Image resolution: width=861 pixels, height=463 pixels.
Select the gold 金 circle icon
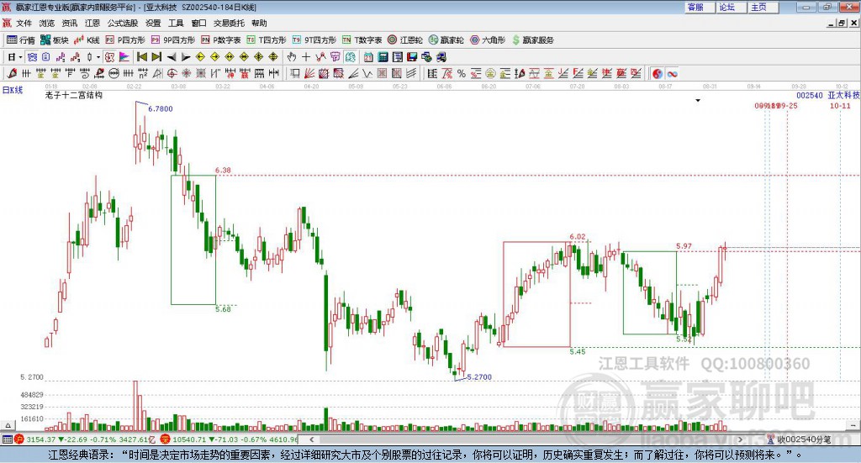[490, 73]
